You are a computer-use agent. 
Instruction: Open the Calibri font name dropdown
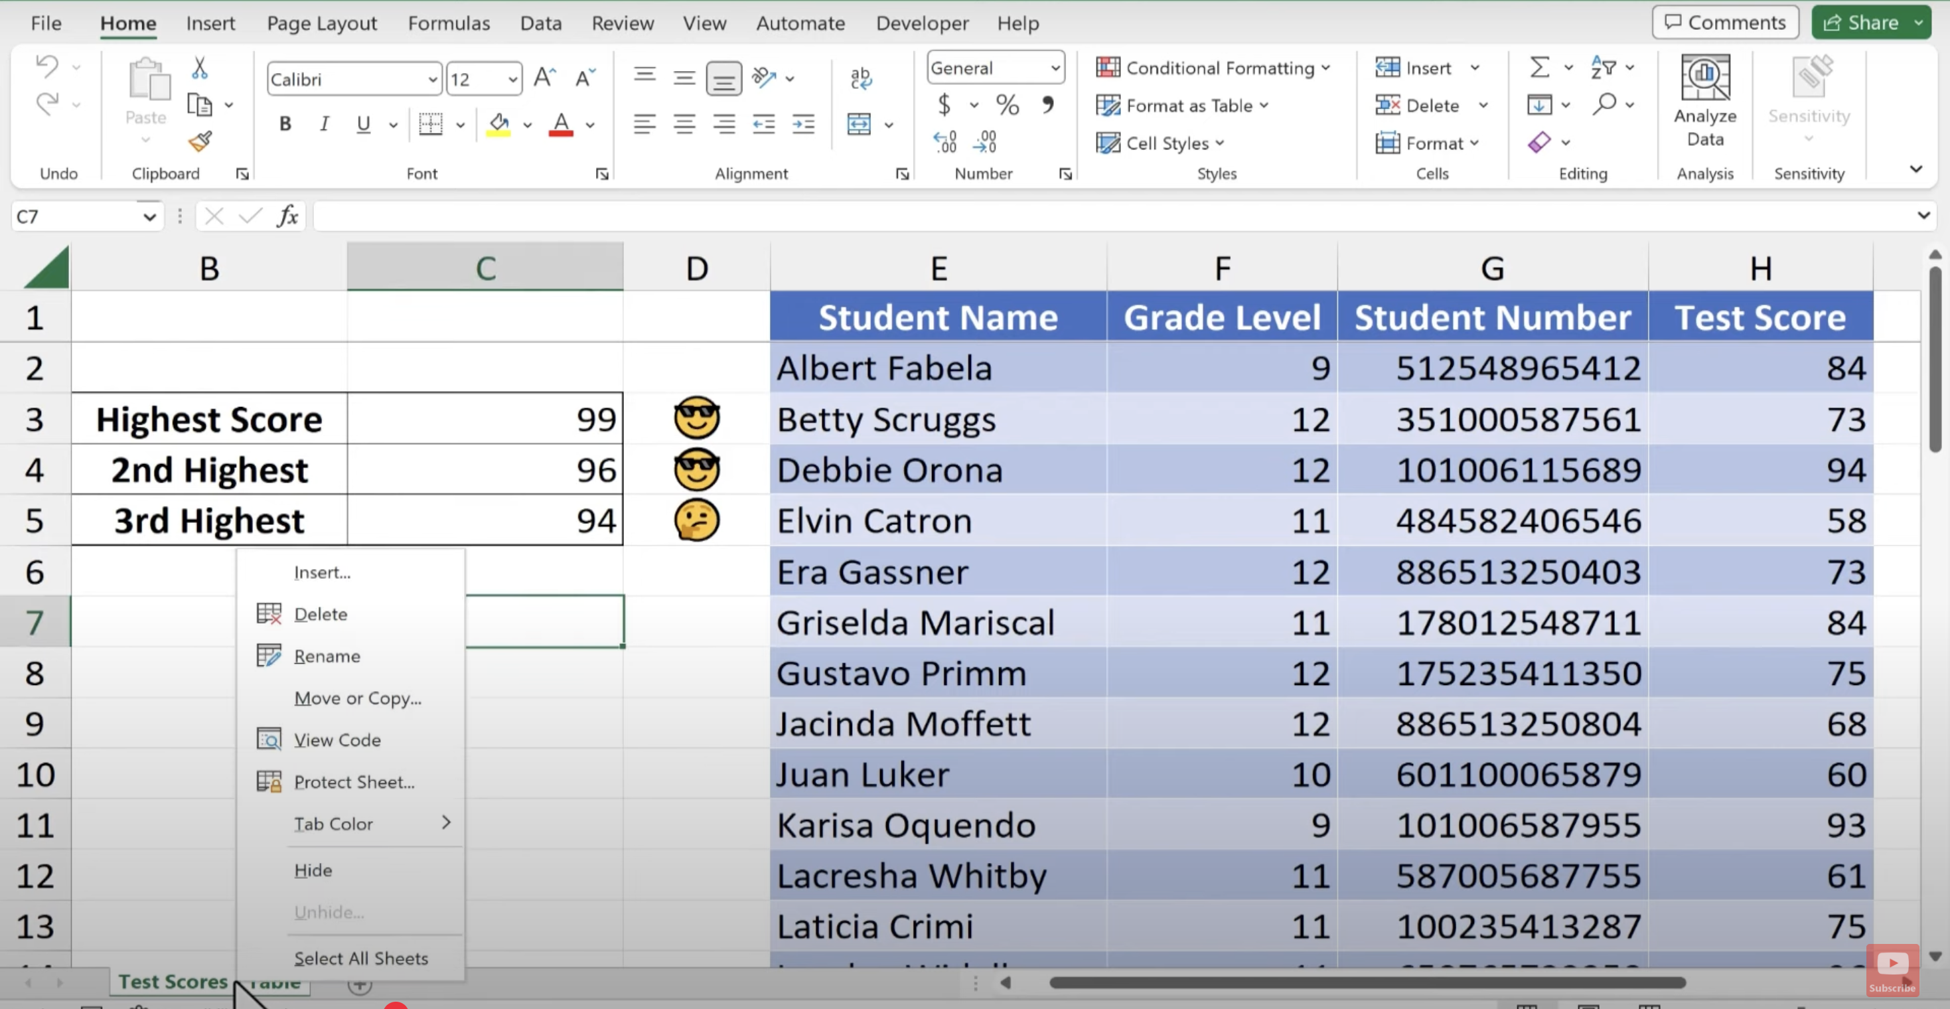tap(432, 80)
